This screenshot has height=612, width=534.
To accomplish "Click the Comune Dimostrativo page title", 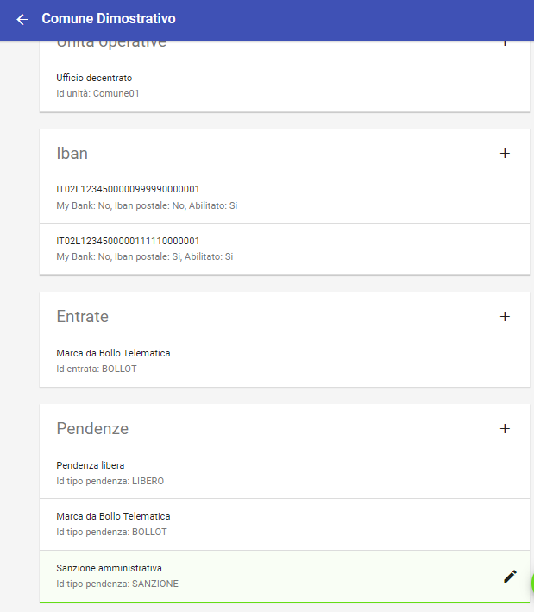I will coord(109,19).
